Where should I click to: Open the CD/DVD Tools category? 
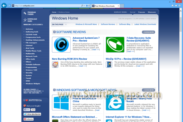coord(32,35)
